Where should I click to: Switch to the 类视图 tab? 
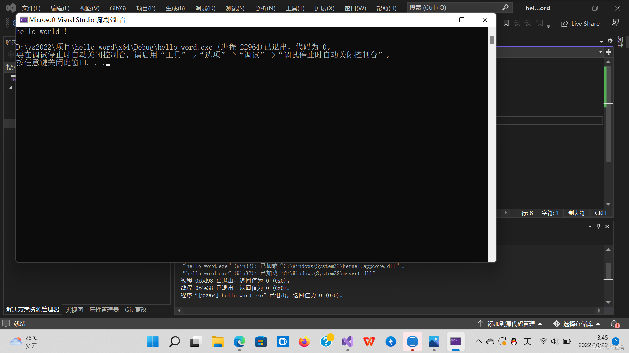[x=74, y=310]
